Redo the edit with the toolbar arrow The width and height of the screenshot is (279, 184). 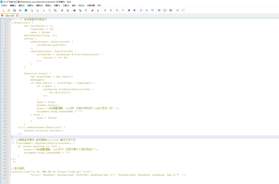(x=68, y=10)
